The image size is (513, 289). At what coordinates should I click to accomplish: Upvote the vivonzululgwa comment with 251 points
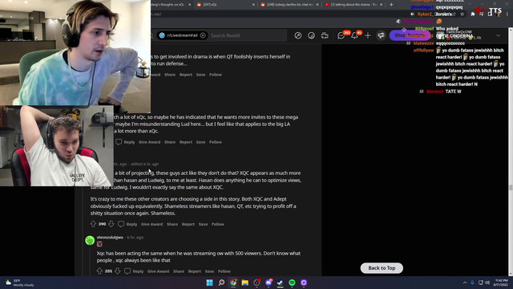(x=99, y=271)
